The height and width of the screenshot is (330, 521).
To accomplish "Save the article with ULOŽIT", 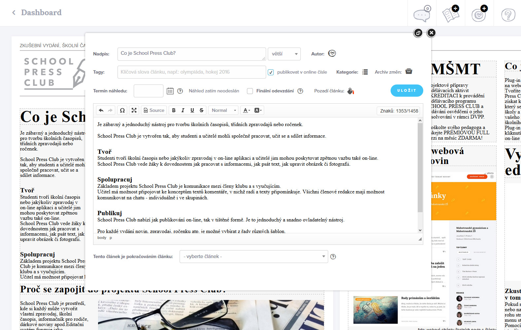I will (407, 91).
